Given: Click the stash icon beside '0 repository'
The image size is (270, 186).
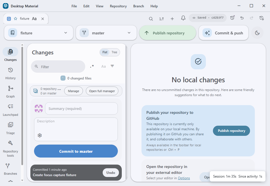Looking at the screenshot, I should (36, 91).
